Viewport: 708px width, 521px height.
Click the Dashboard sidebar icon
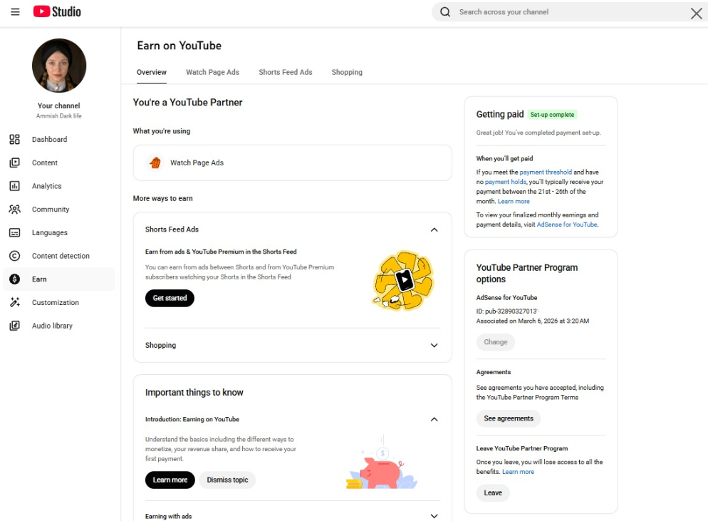[x=14, y=139]
